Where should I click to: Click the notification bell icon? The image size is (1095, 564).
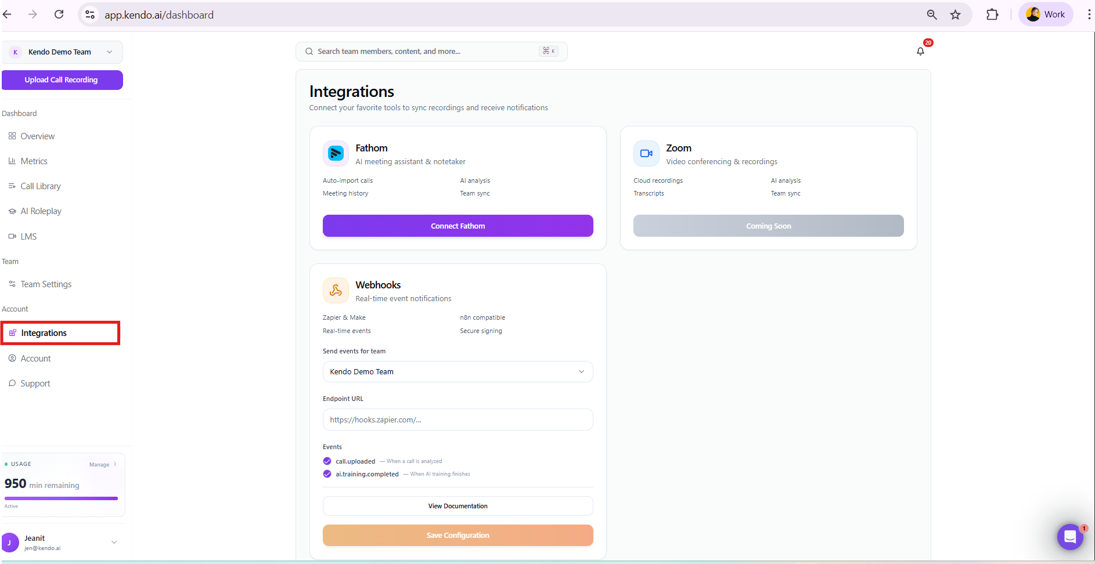point(920,51)
